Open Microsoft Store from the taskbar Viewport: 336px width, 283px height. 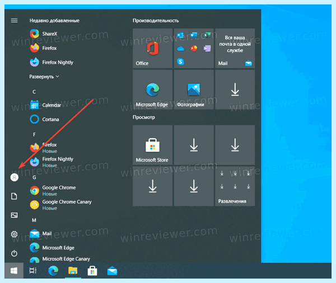92,271
